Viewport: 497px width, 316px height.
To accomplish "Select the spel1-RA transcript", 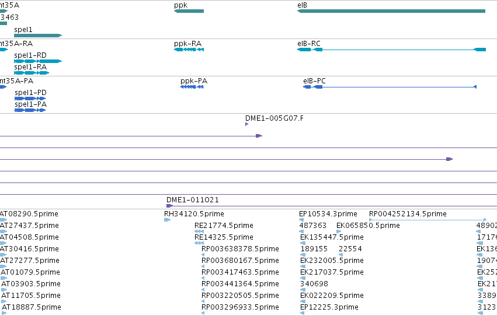I will (x=32, y=73).
